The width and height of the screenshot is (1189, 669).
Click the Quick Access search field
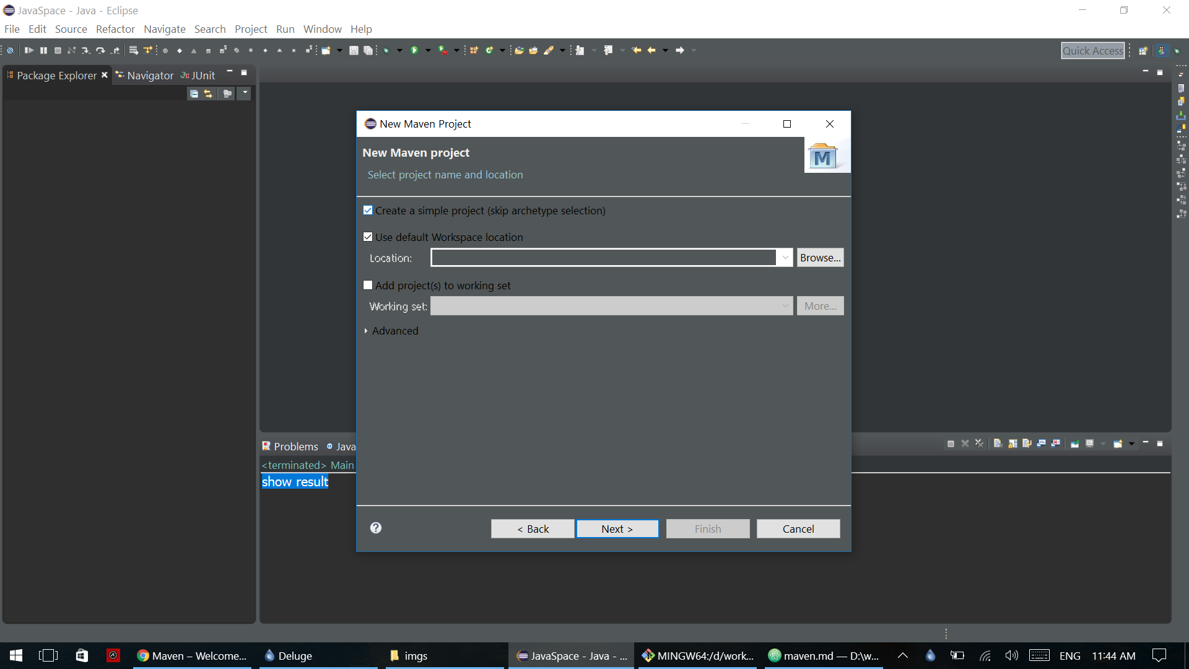pyautogui.click(x=1093, y=51)
